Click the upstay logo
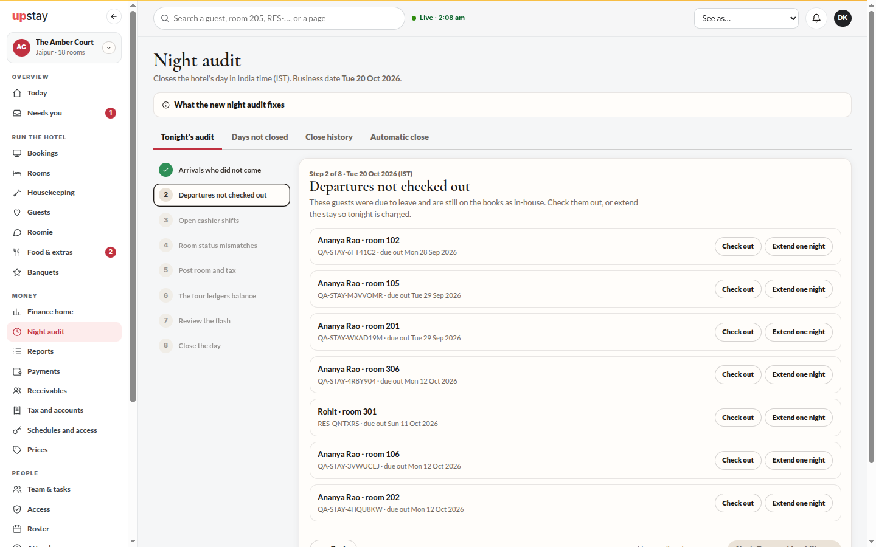876x547 pixels. [x=30, y=16]
